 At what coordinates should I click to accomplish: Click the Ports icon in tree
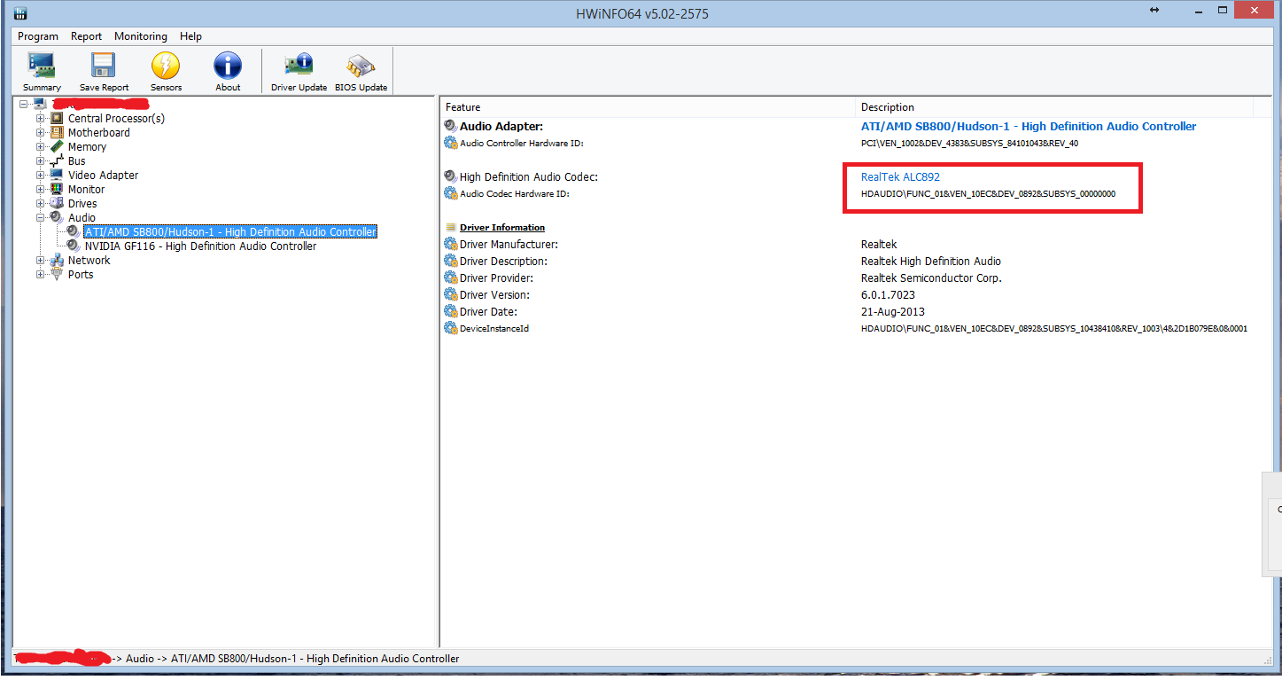coord(57,274)
